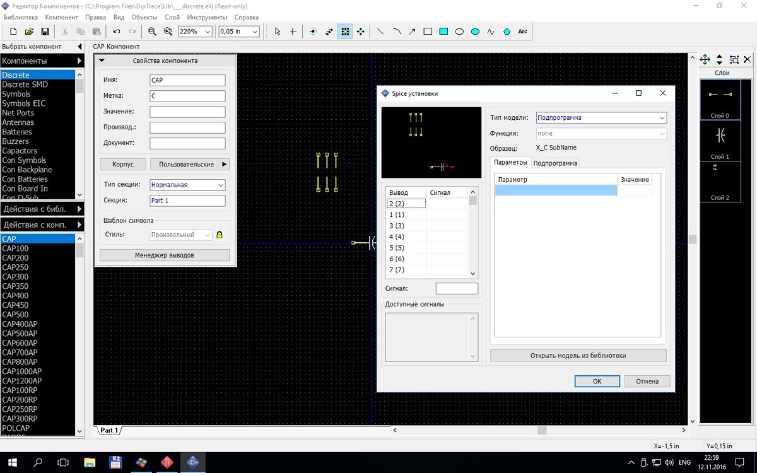757x473 pixels.
Task: Pick the filled cyan rectangle tool
Action: pos(443,31)
